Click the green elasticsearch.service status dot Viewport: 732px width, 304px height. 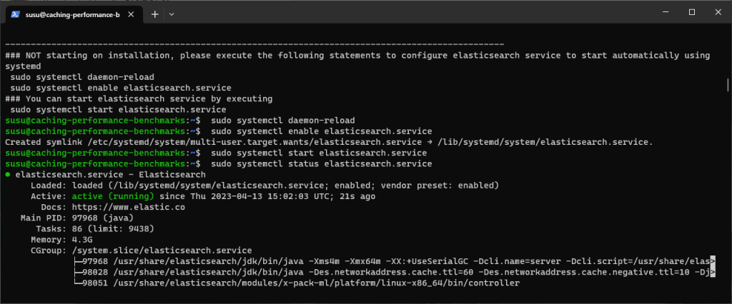pos(8,175)
